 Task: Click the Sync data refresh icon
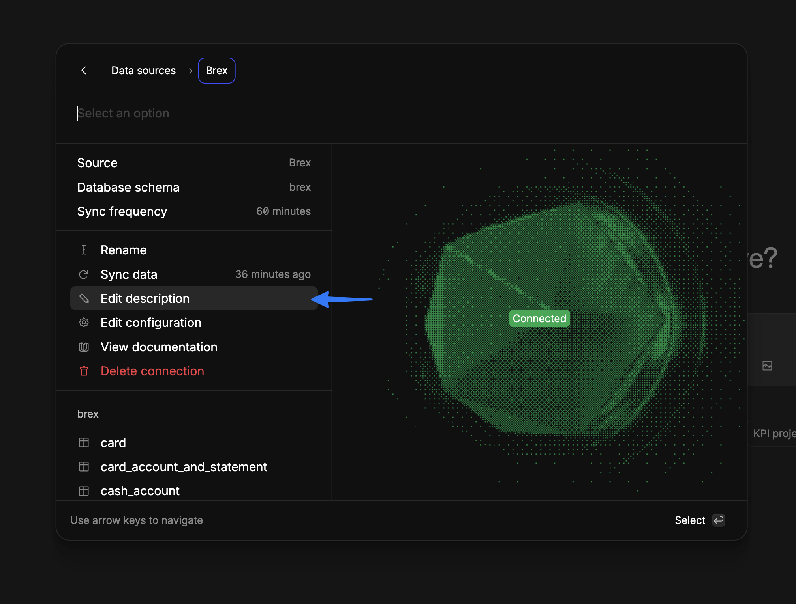84,274
